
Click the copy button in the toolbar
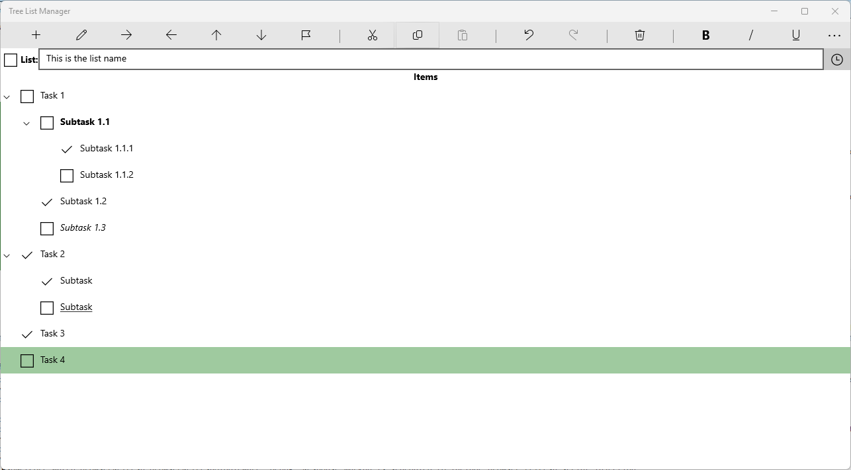417,34
